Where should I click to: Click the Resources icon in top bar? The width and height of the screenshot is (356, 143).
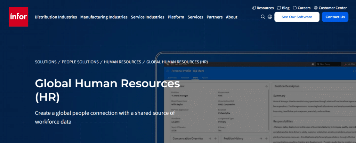(x=254, y=8)
